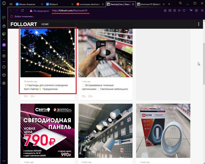
Task: Take a snapshot with the camera icon
Action: 170,11
